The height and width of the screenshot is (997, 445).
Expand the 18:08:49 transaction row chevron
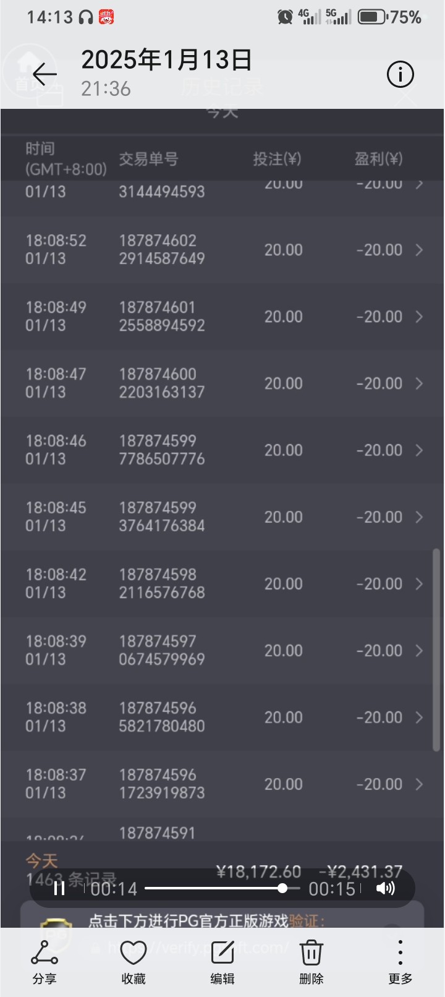tap(420, 317)
